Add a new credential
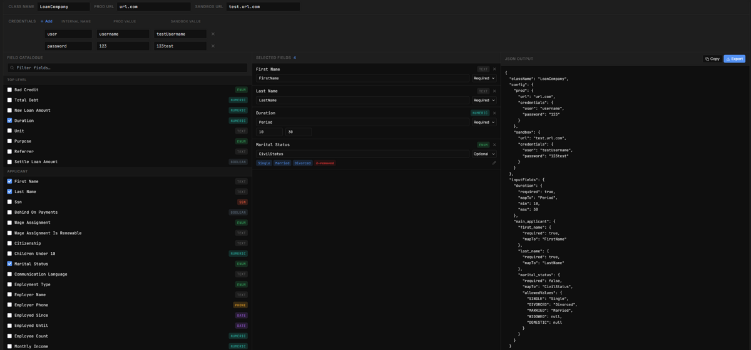The width and height of the screenshot is (751, 350). coord(46,21)
